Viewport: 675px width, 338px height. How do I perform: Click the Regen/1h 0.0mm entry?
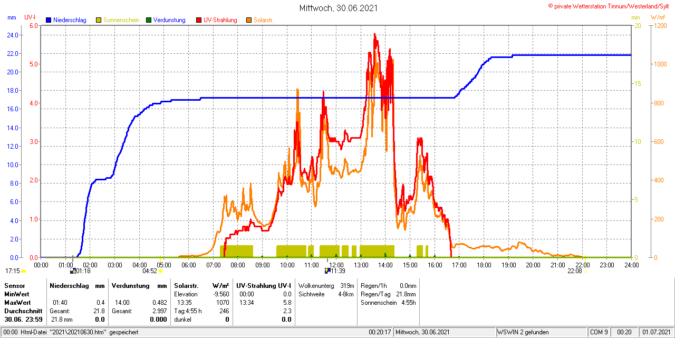tap(388, 286)
